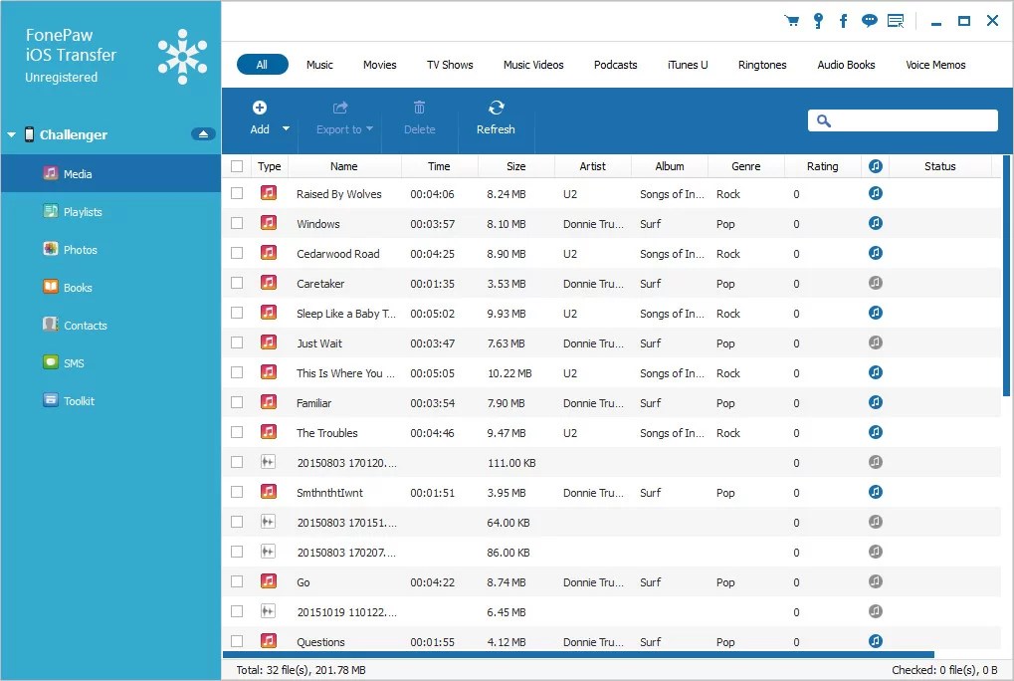Switch to the Voice Memos tab
The image size is (1014, 681).
pyautogui.click(x=935, y=65)
